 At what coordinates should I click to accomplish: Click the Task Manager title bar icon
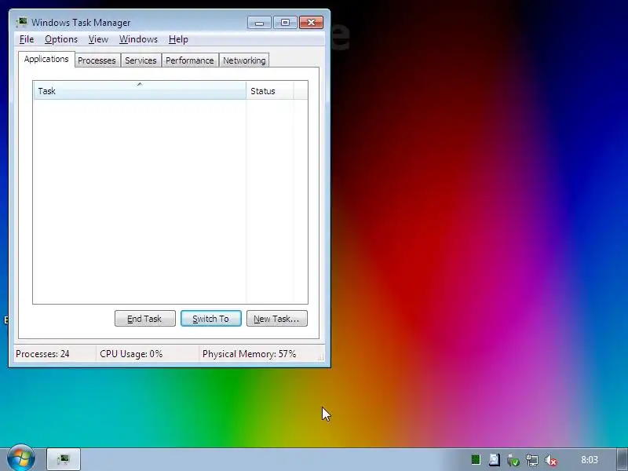[22, 23]
